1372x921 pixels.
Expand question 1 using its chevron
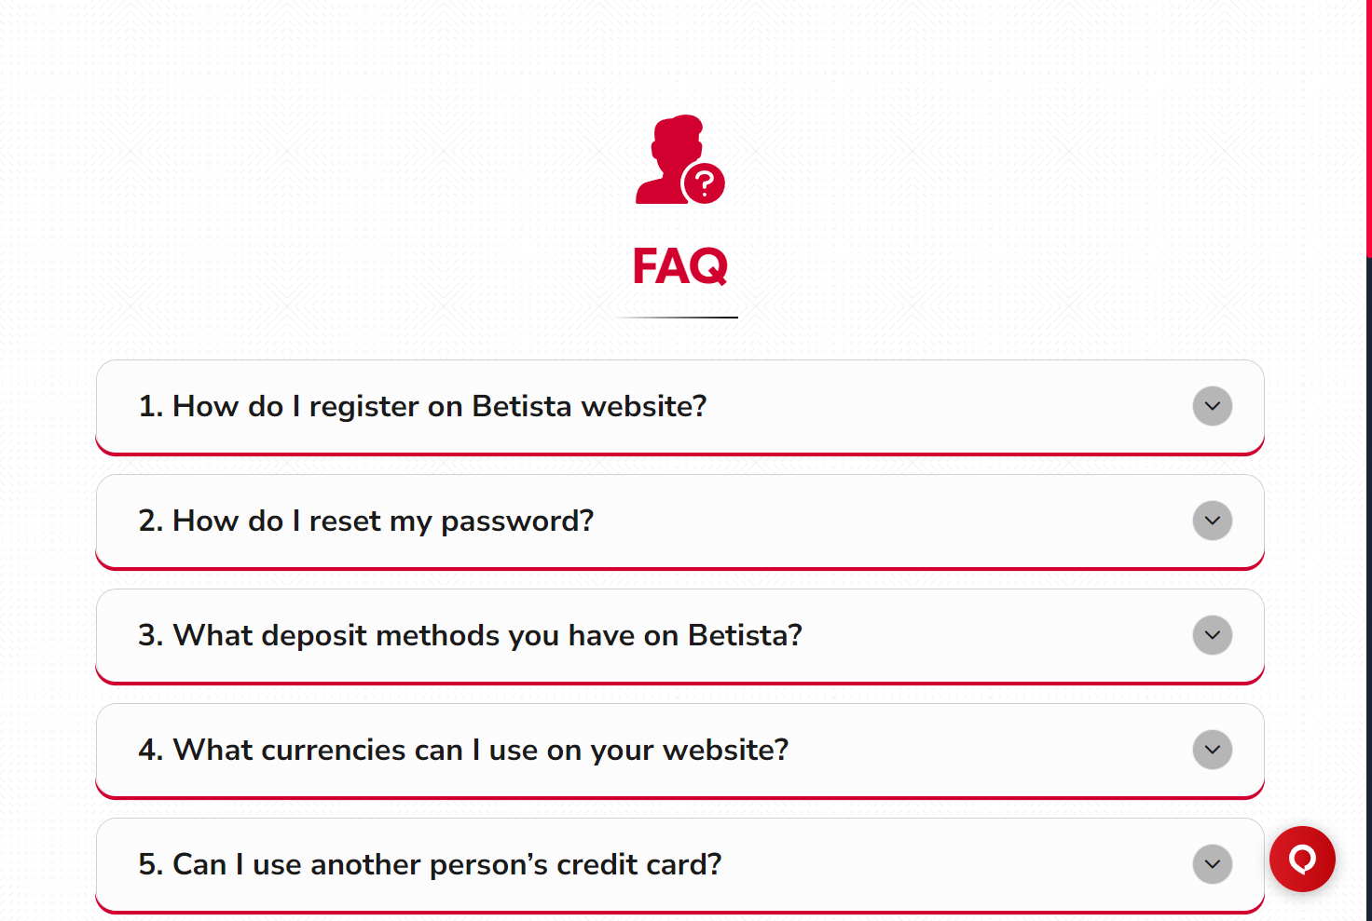coord(1212,406)
